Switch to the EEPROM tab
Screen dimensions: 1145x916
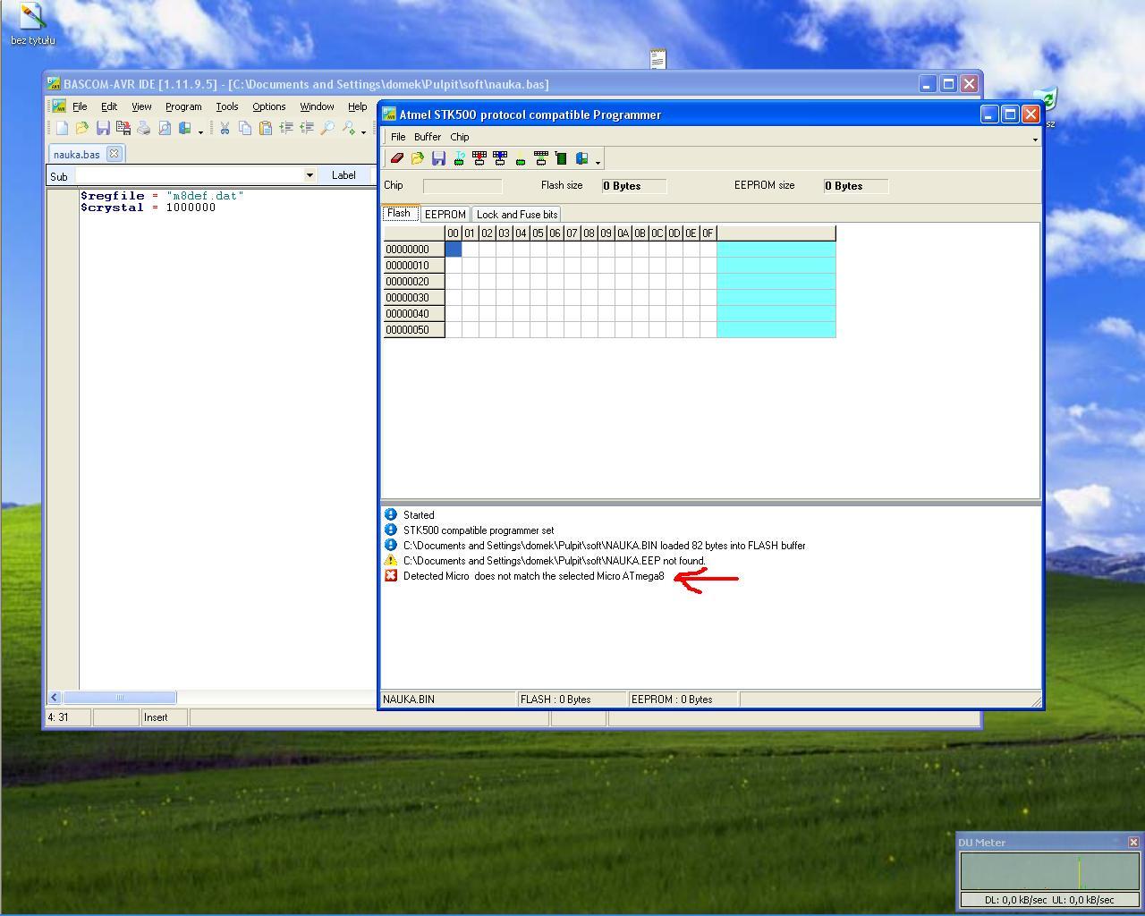pyautogui.click(x=445, y=215)
